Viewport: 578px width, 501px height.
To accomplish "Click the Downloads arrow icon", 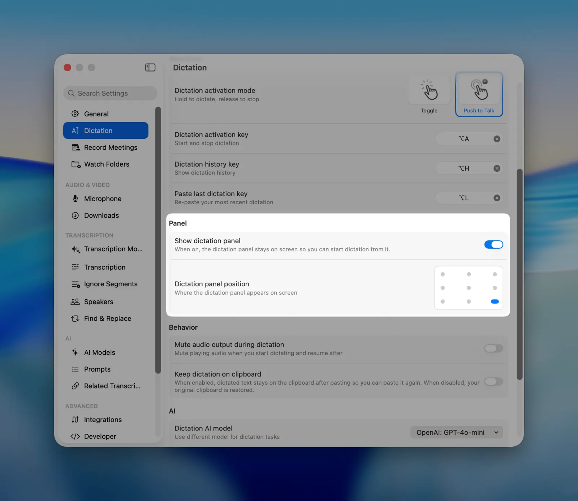I will [75, 215].
